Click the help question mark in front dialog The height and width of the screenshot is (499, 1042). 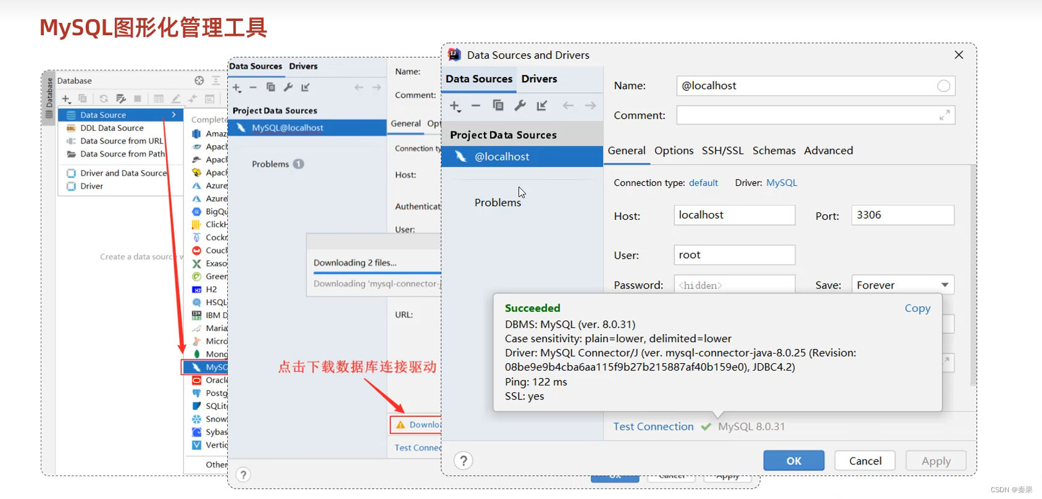click(x=464, y=461)
